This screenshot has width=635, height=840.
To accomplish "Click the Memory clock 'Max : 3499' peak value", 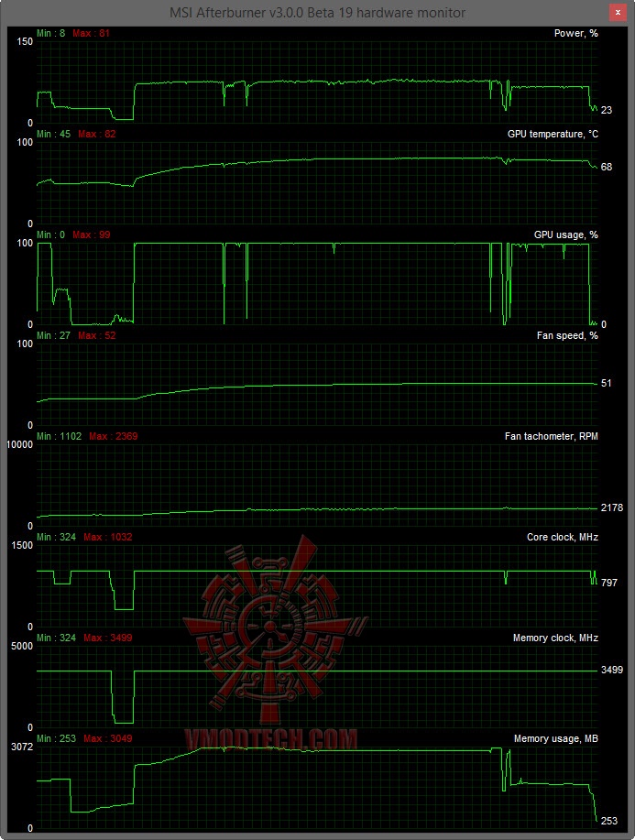I will point(108,638).
